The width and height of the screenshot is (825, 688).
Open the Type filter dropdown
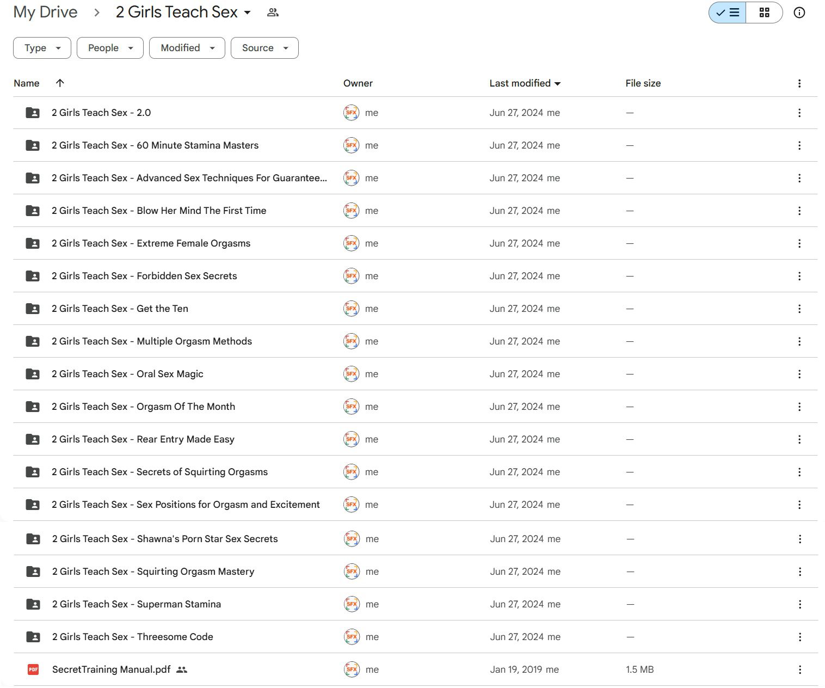[42, 48]
